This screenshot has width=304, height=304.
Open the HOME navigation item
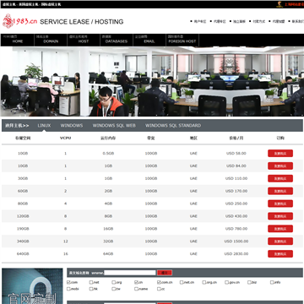point(18,40)
